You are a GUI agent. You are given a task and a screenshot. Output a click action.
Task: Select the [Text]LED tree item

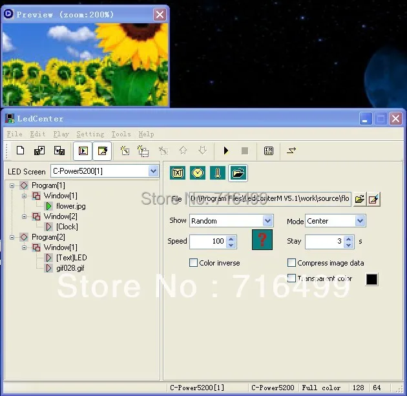[71, 257]
